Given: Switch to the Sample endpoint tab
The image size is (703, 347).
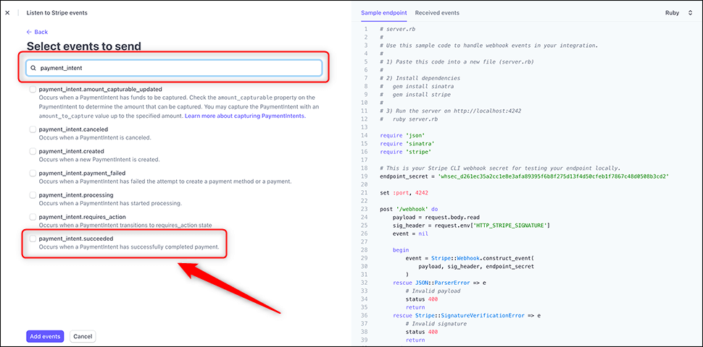Looking at the screenshot, I should pyautogui.click(x=384, y=13).
